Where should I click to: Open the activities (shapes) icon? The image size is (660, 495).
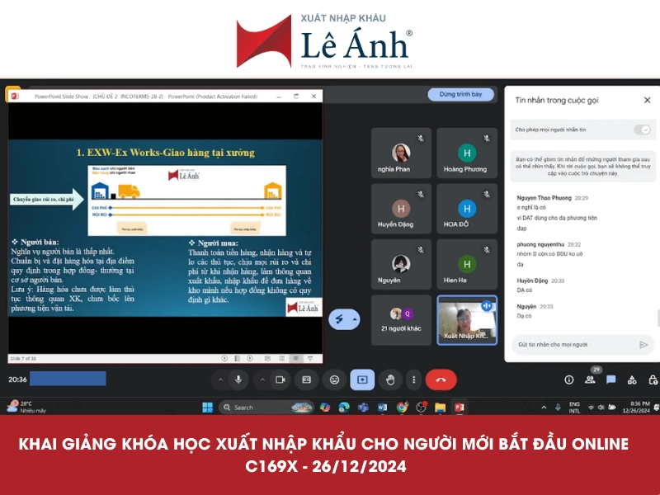633,379
